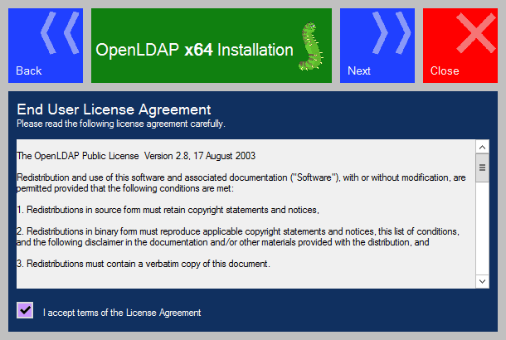This screenshot has height=340, width=506.
Task: Click the End User License Agreement heading
Action: click(x=114, y=109)
